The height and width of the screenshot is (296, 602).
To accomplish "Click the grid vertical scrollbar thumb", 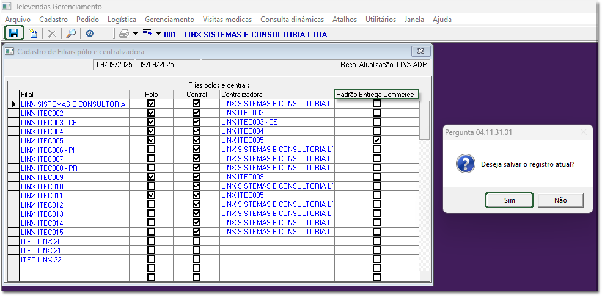I will 425,120.
